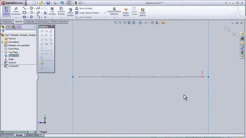Select the Smart Dimension tool
This screenshot has width=246, height=138.
[x=16, y=11]
